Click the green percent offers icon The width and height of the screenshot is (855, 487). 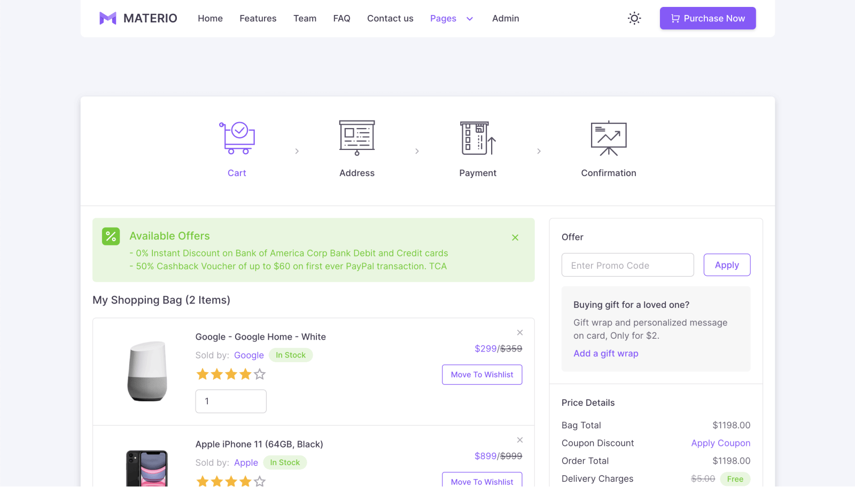tap(111, 236)
